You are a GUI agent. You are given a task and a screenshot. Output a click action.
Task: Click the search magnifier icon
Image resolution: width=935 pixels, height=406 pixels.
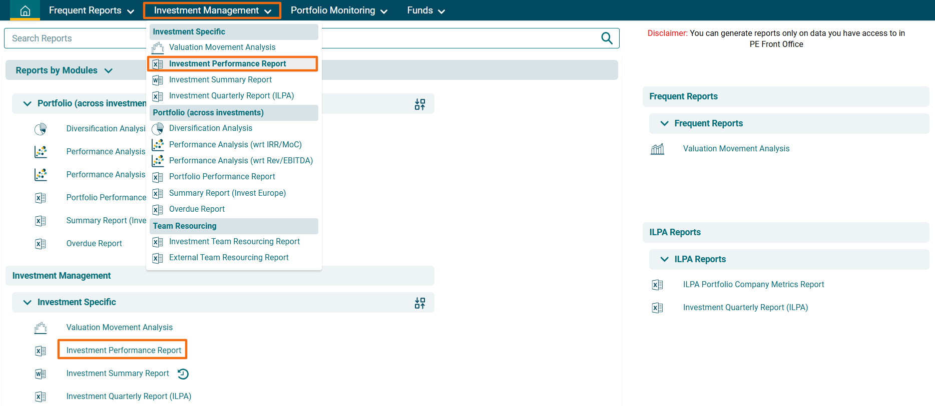pyautogui.click(x=607, y=38)
